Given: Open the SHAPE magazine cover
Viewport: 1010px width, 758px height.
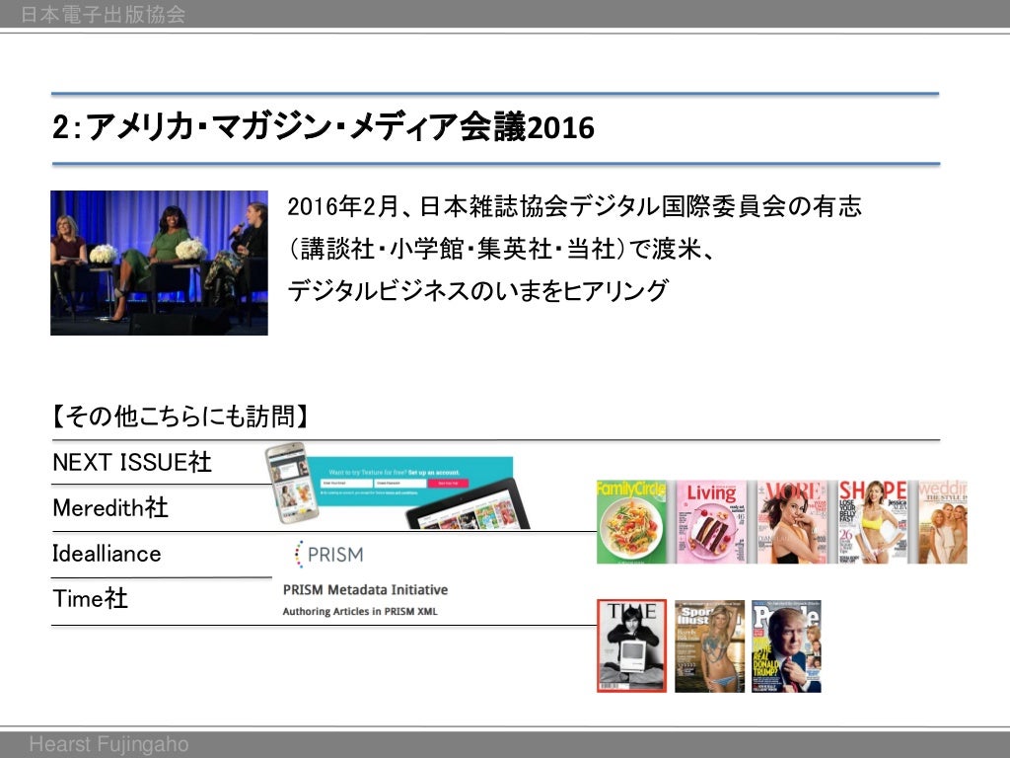Looking at the screenshot, I should tap(872, 522).
